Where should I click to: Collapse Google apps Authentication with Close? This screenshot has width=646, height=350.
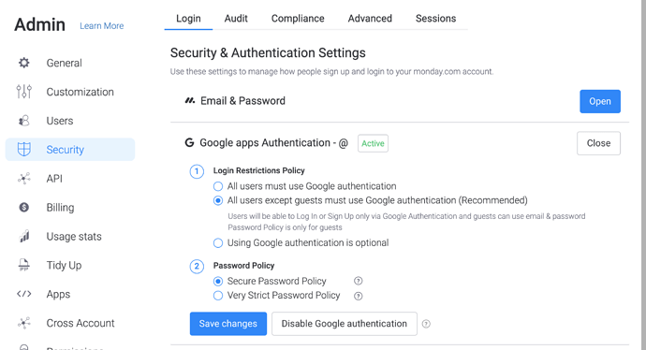tap(598, 143)
